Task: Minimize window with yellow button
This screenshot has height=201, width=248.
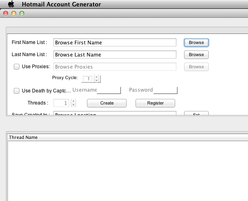Action: click(x=14, y=13)
